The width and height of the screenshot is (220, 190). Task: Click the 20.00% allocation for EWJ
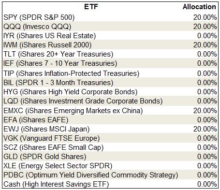click(205, 129)
